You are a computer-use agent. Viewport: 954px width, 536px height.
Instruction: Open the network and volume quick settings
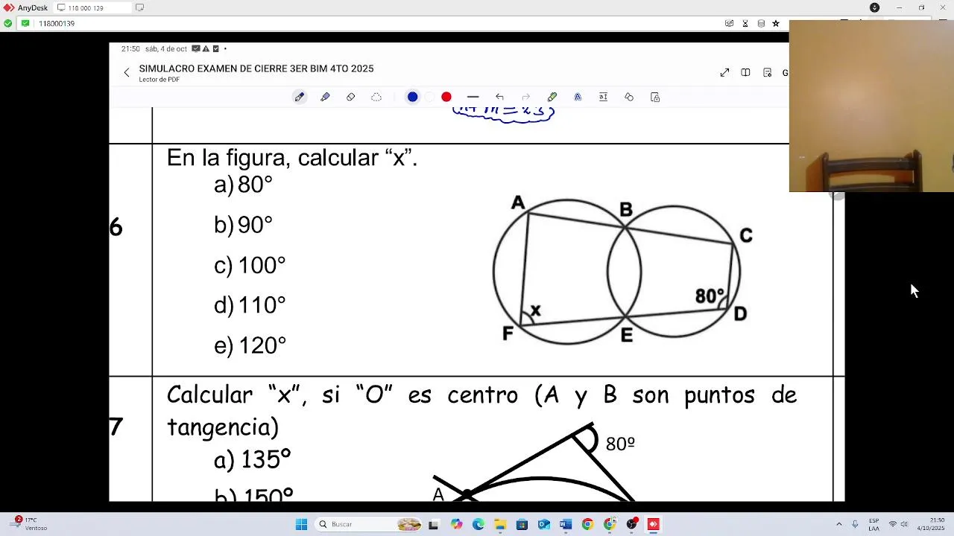(898, 524)
